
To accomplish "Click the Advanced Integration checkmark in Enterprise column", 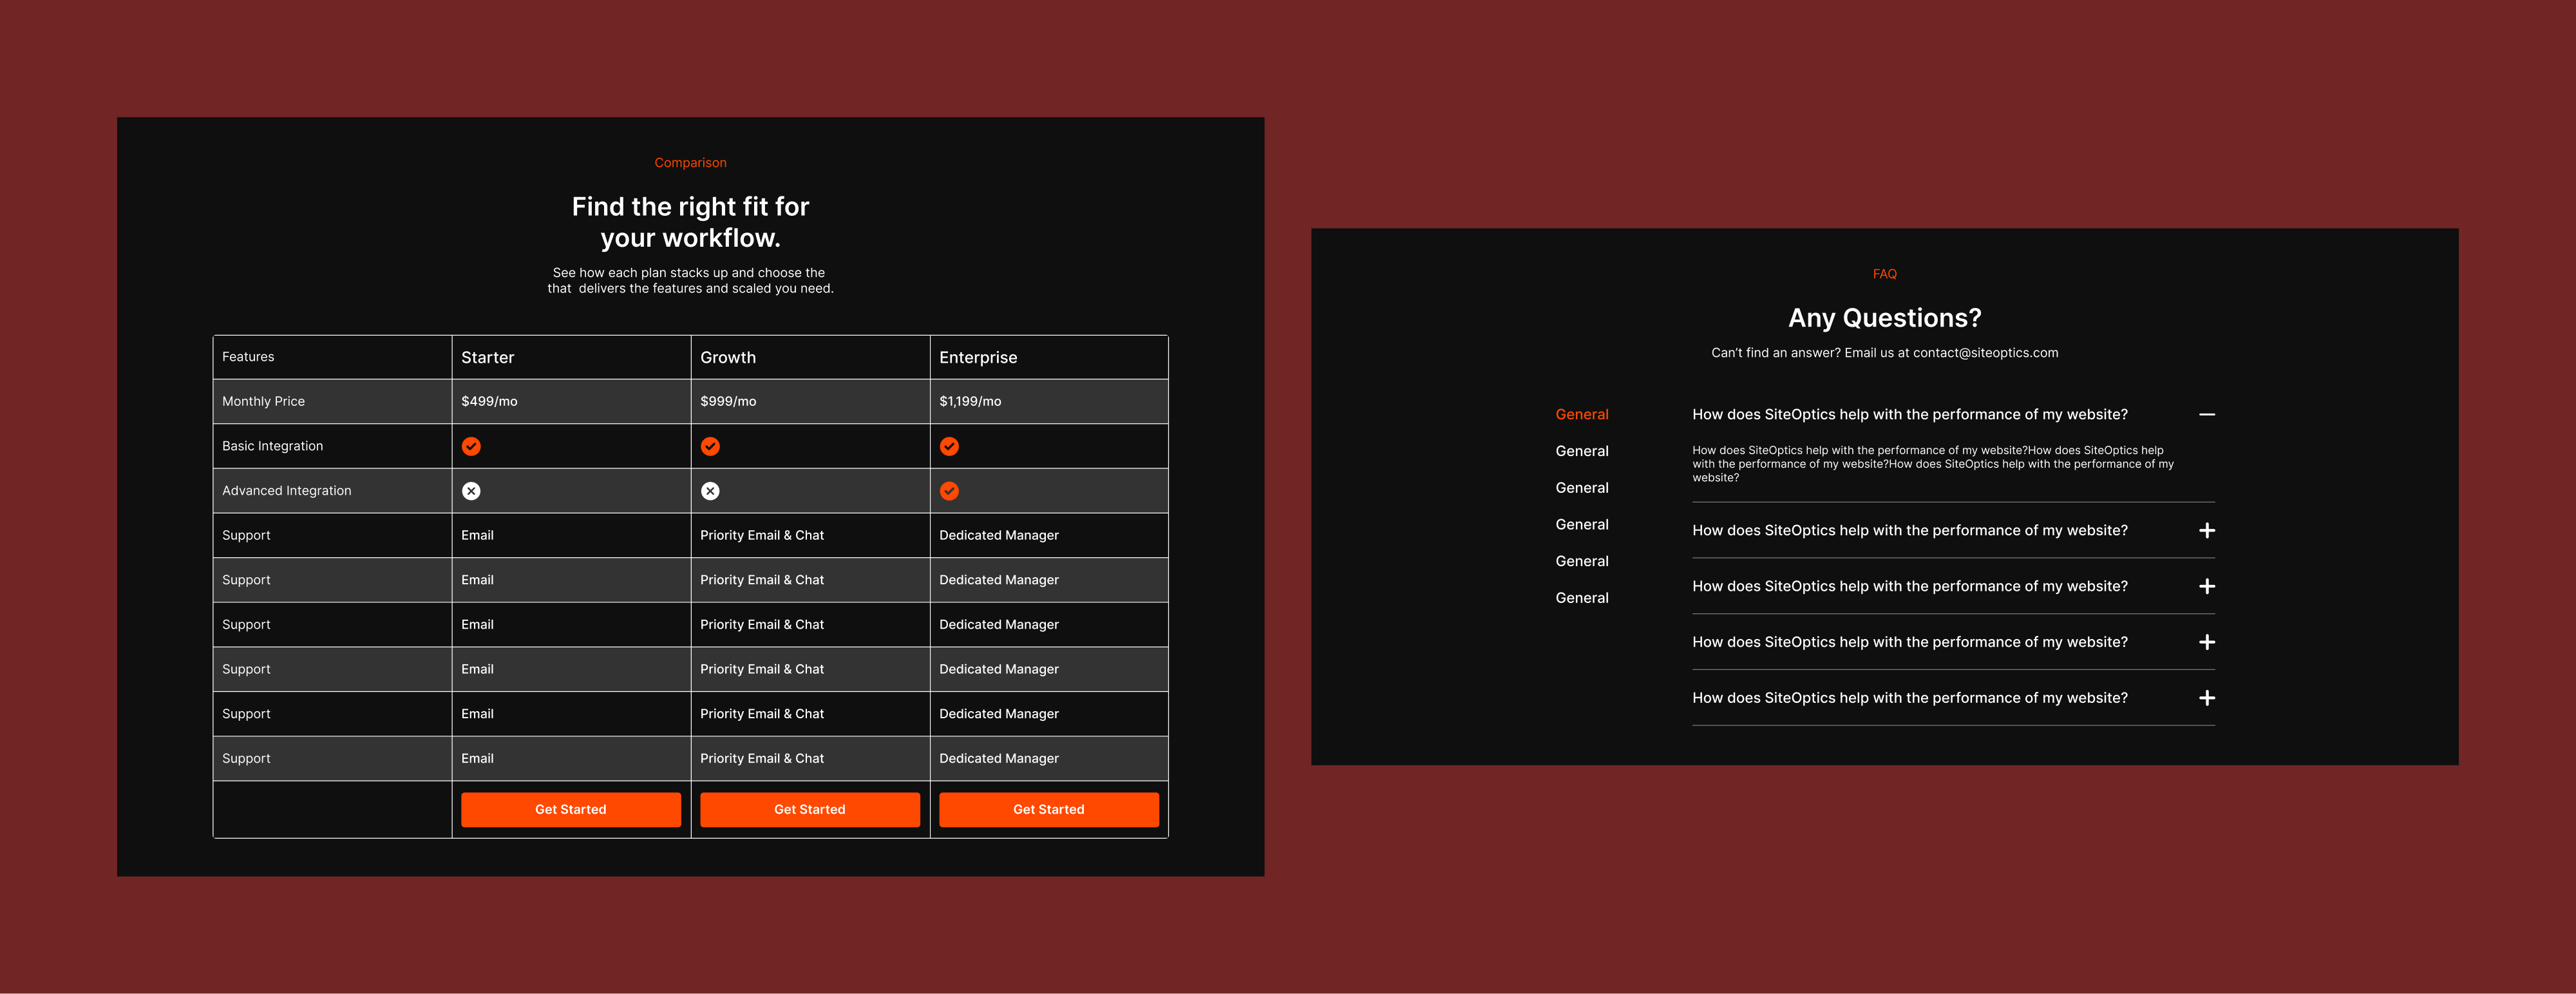I will pos(949,490).
